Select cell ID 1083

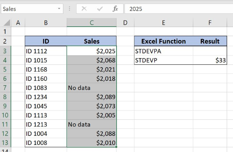tap(46, 88)
